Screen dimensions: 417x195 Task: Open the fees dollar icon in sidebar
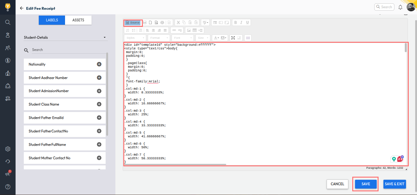click(8, 60)
